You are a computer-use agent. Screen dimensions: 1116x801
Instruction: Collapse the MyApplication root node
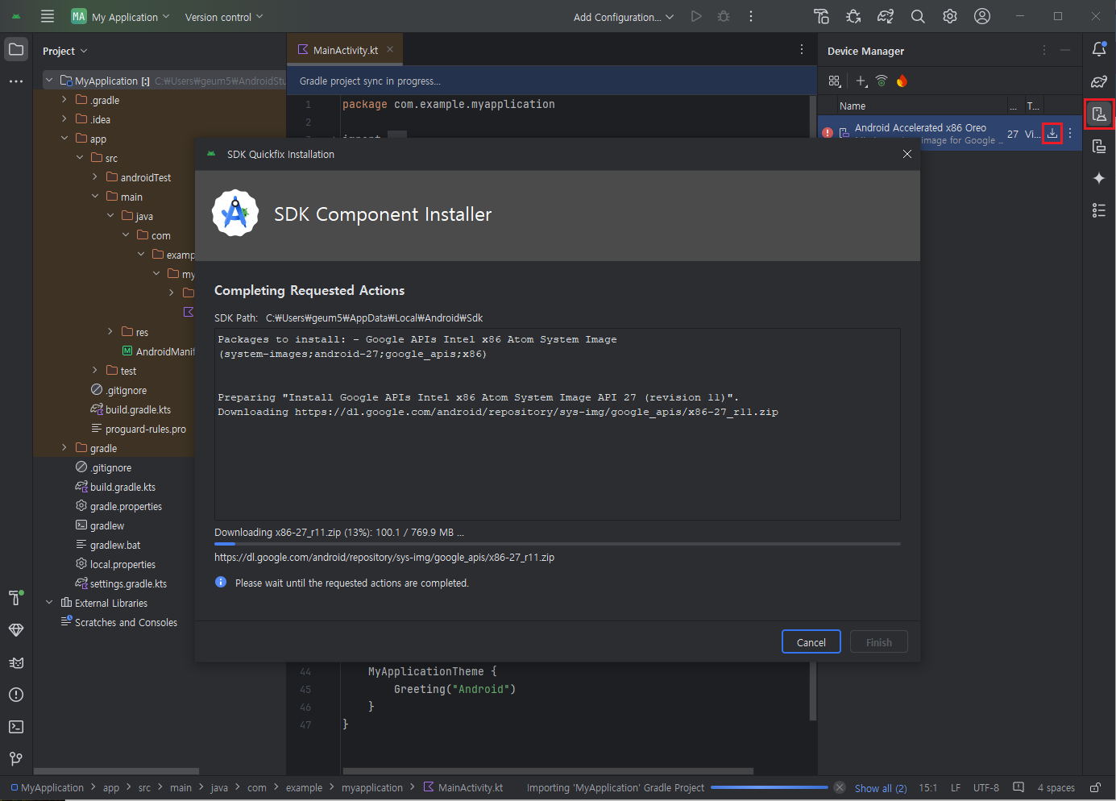49,81
